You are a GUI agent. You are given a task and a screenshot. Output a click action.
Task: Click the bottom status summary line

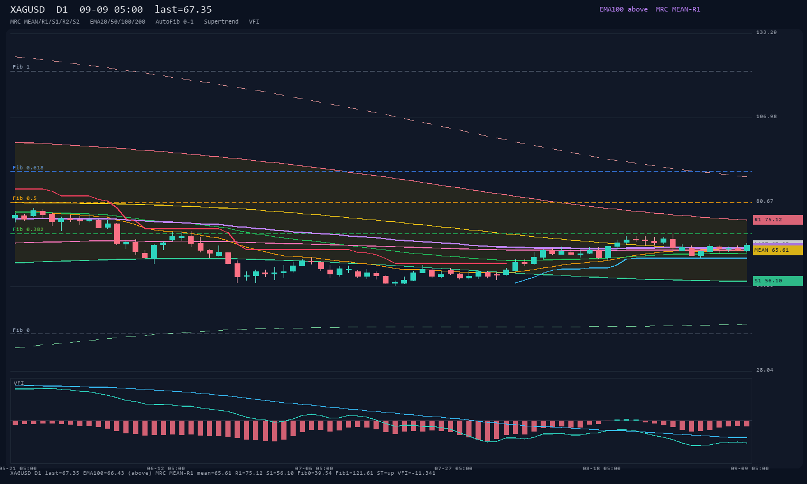point(223,473)
